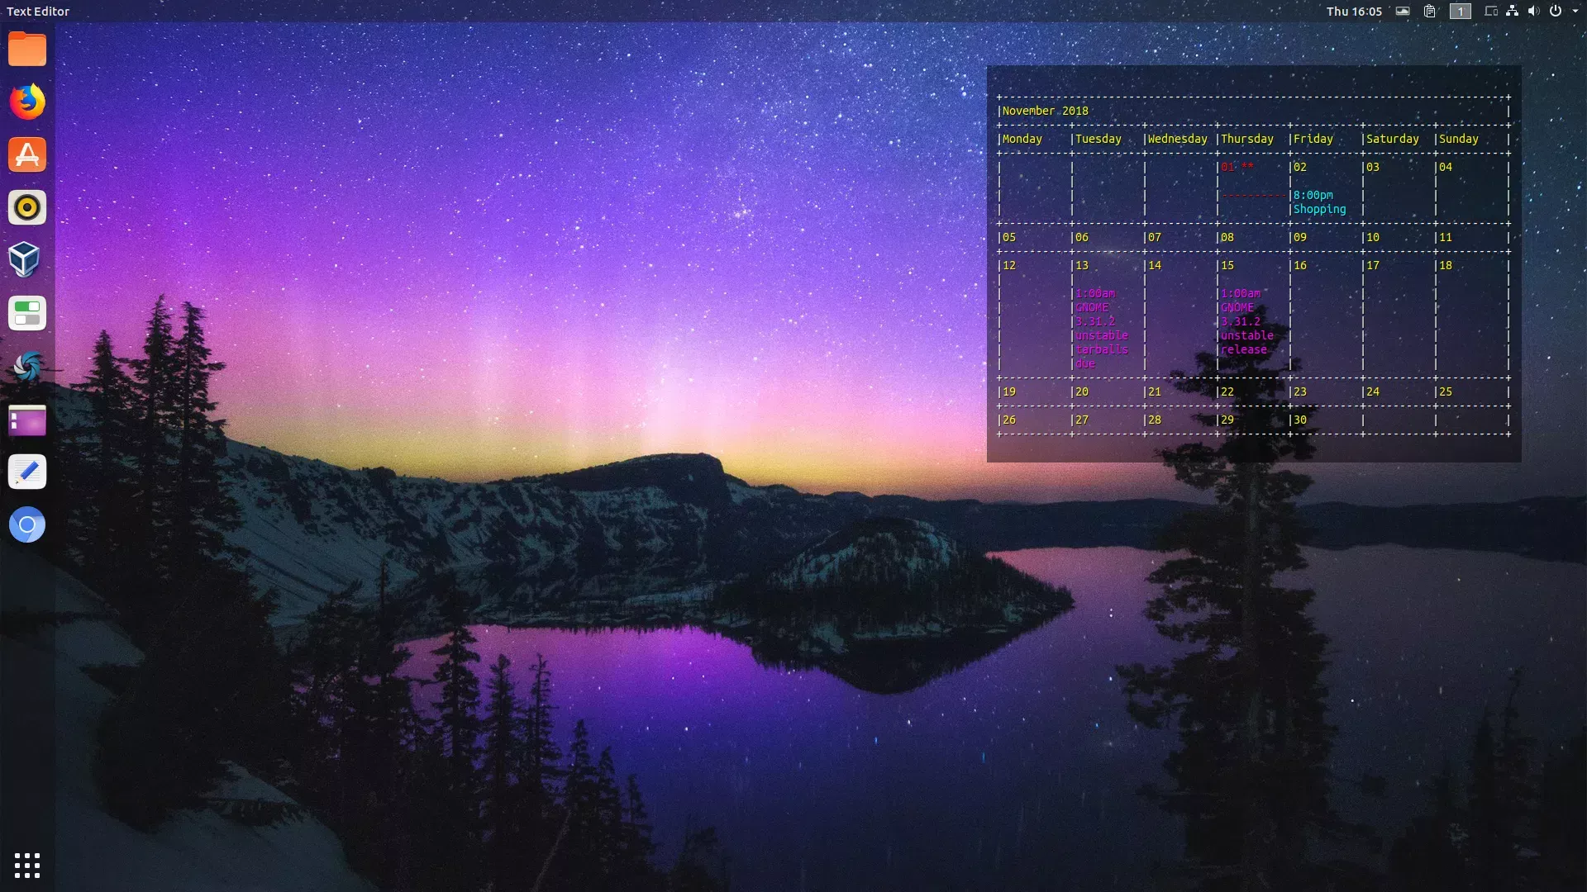Open Firefox from the dock
The height and width of the screenshot is (892, 1587).
click(27, 102)
